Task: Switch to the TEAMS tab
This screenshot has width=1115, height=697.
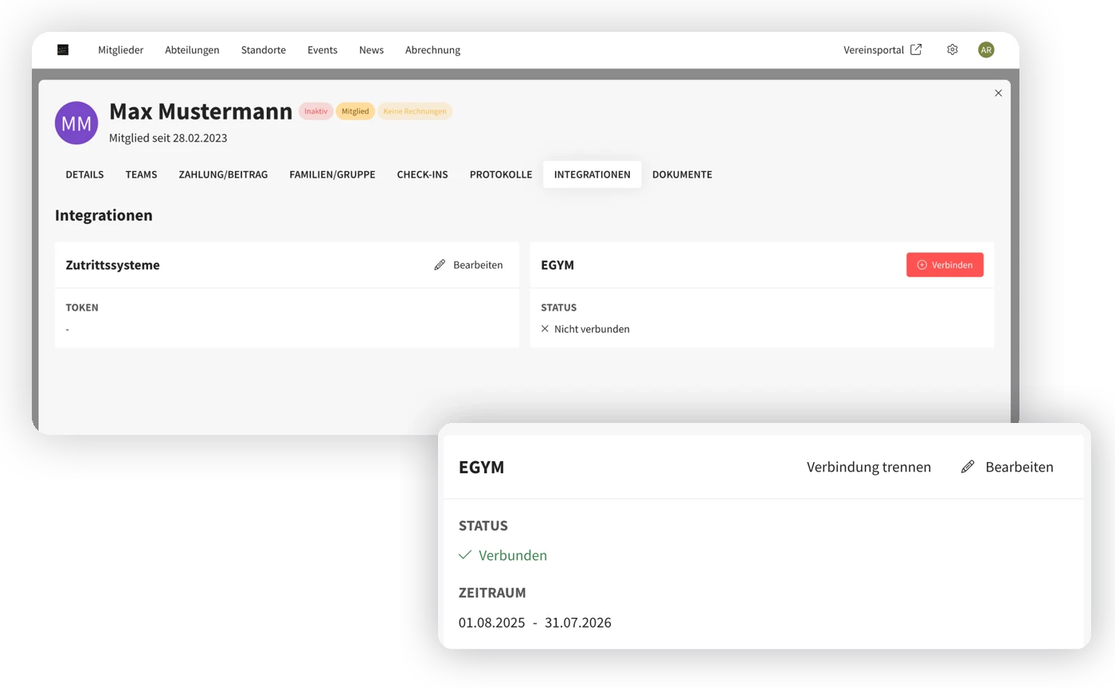Action: pos(141,174)
